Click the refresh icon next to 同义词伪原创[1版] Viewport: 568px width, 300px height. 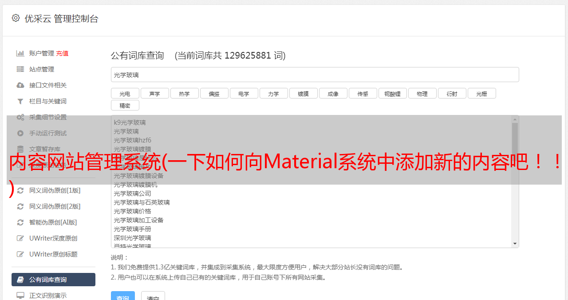point(20,190)
